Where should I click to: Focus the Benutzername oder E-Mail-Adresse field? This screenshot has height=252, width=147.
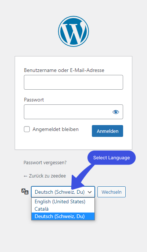point(73,82)
